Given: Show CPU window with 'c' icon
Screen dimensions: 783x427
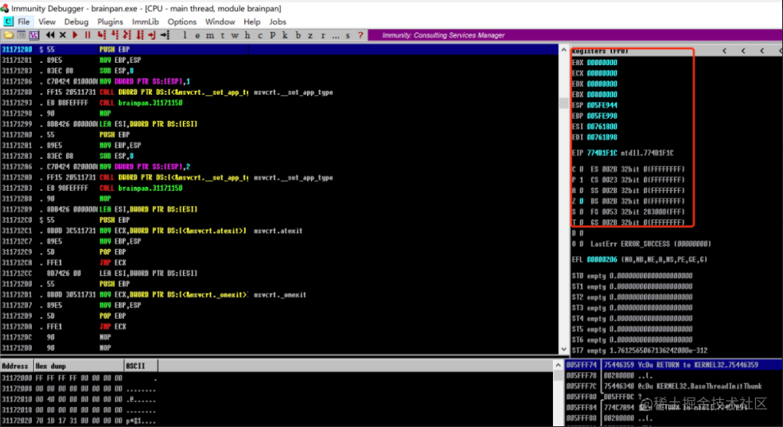Looking at the screenshot, I should coord(259,35).
